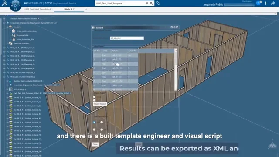Click the 3DS logo icon
Screen dimensions: 279x157
point(4,3)
